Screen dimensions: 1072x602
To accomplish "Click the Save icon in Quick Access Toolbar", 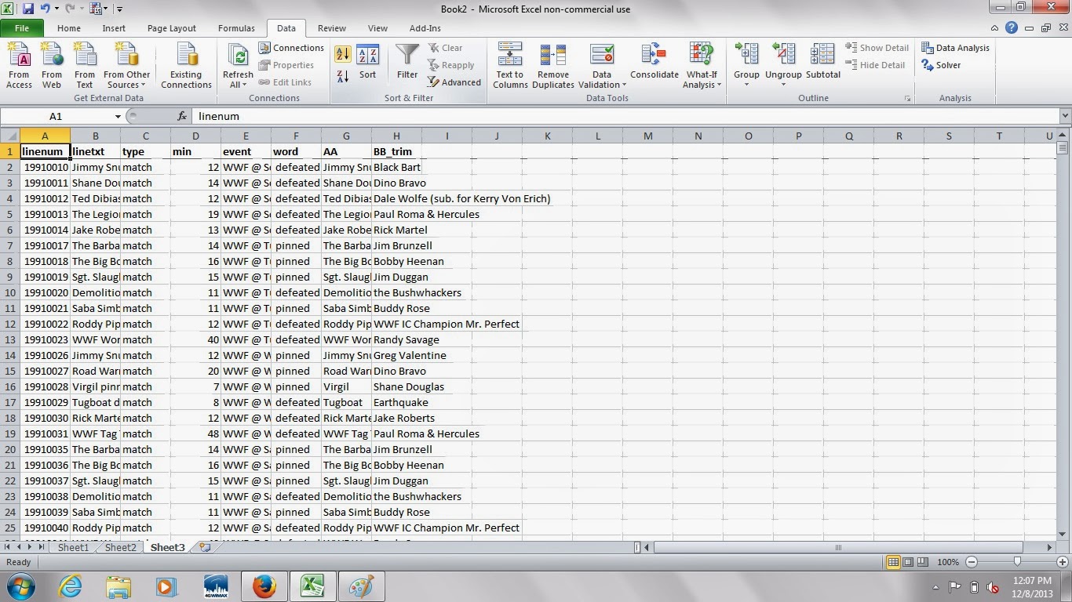I will pos(28,9).
